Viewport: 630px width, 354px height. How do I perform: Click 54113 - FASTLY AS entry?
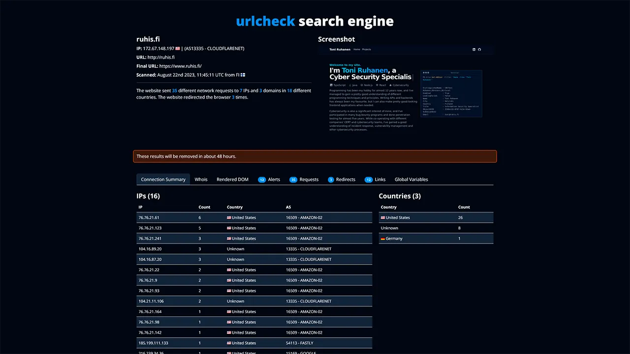coord(300,343)
